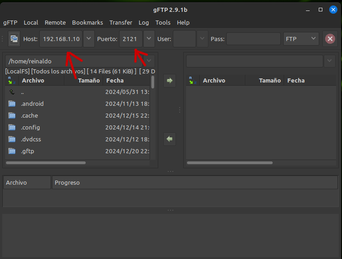342x259 pixels.
Task: Click the remote panel horizontal scrollbar
Action: click(x=230, y=163)
